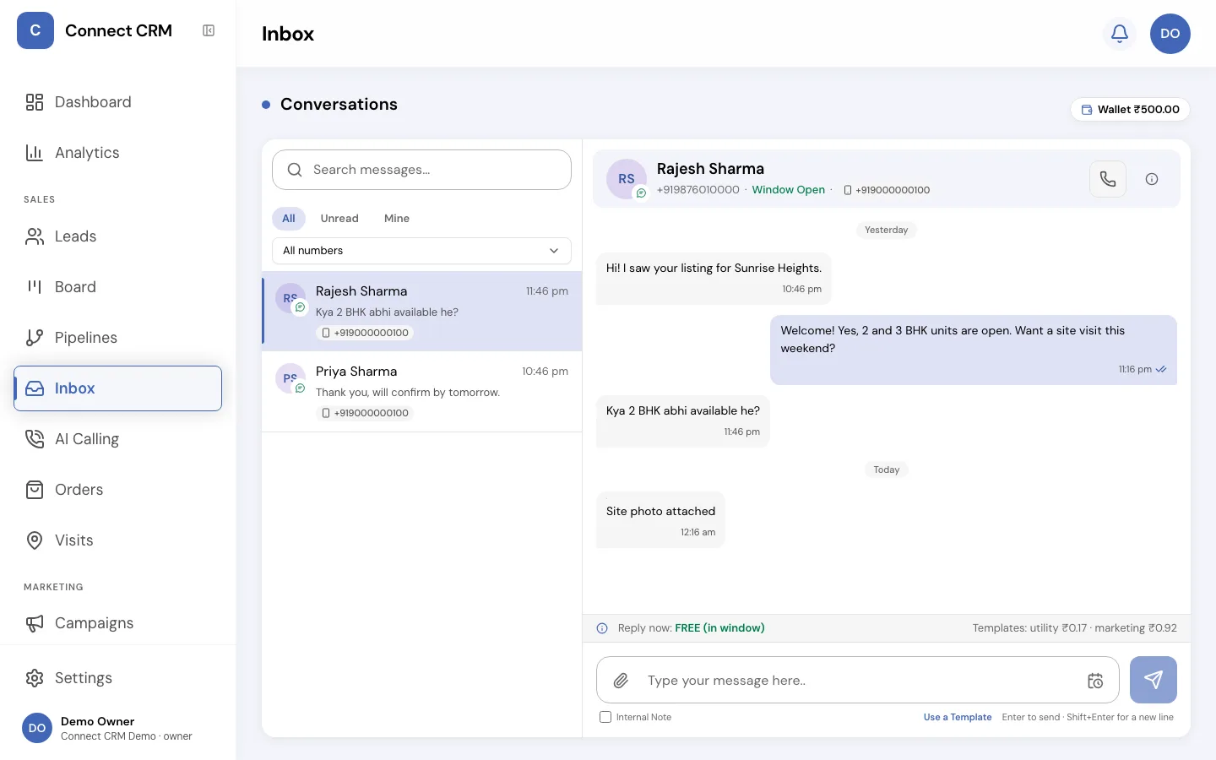Click the RS avatar in chat header
The width and height of the screenshot is (1216, 760).
627,179
